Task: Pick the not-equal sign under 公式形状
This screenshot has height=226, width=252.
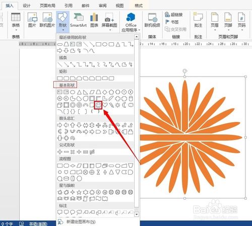Action: (92, 152)
